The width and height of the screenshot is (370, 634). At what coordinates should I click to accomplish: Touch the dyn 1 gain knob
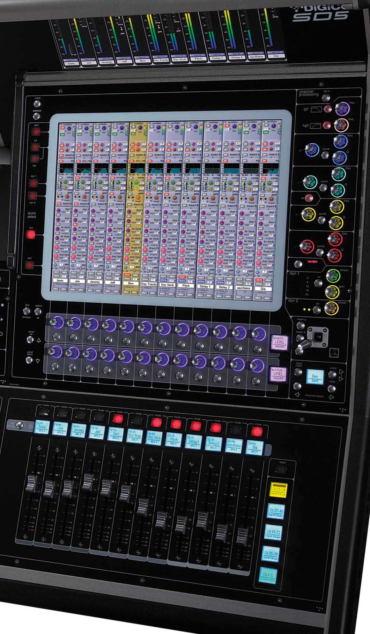pos(332,292)
